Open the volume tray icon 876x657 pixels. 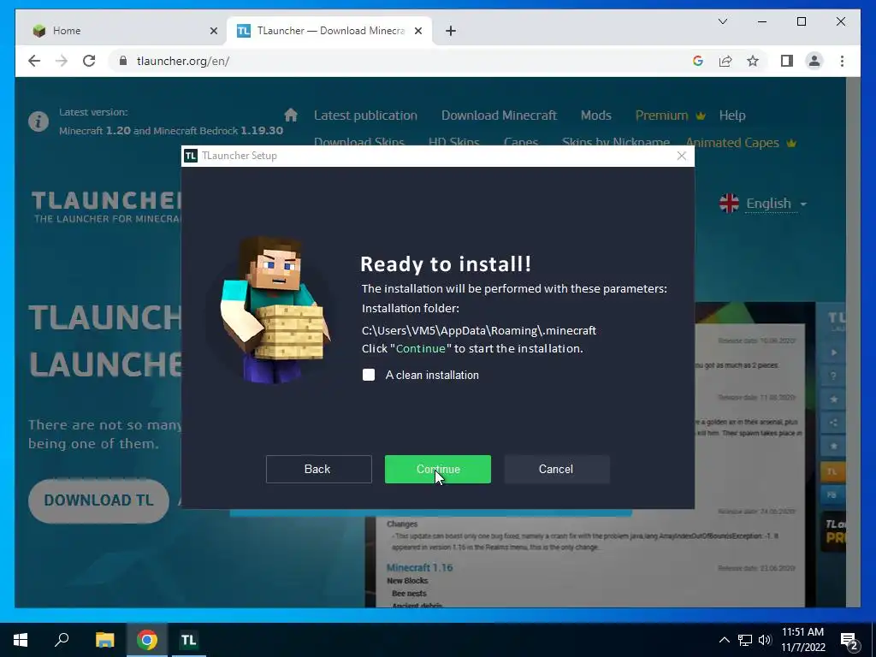764,640
